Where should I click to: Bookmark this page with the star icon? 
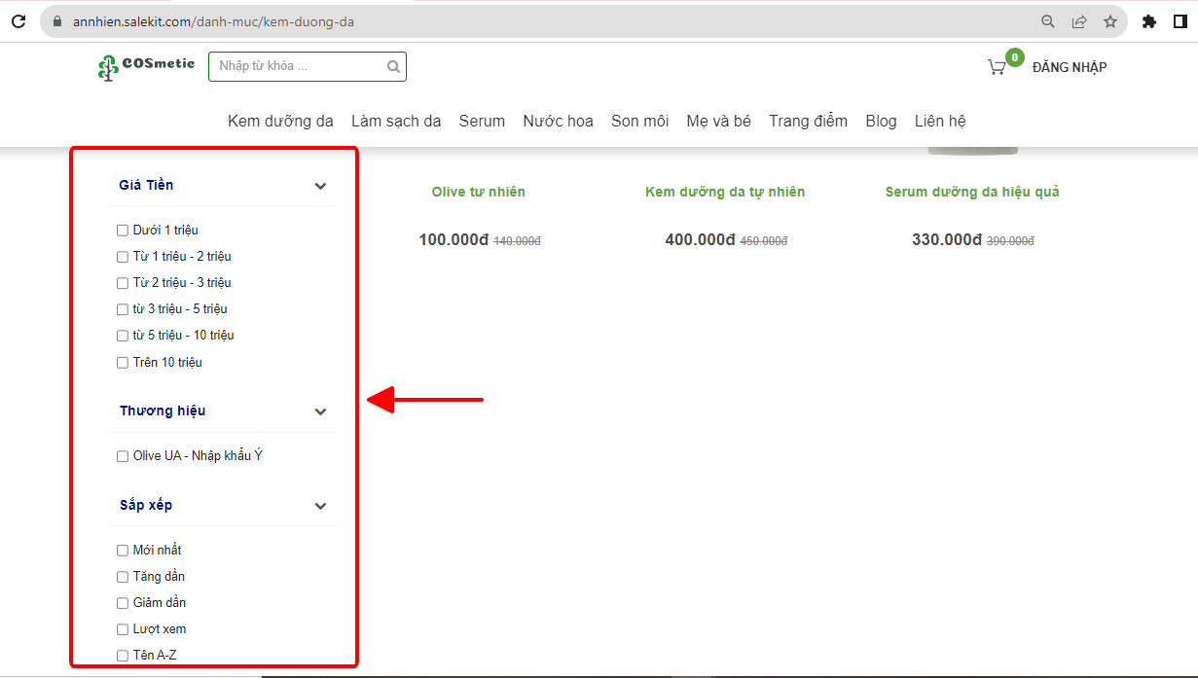1110,21
